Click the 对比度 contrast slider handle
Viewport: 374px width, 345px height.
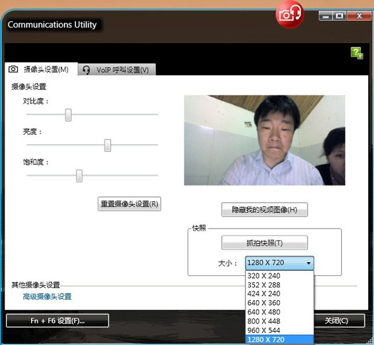[x=68, y=115]
